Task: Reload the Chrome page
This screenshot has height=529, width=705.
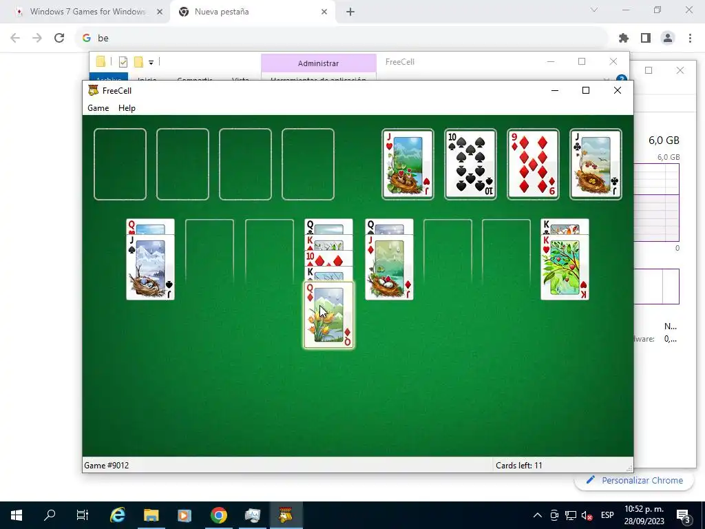Action: point(59,38)
